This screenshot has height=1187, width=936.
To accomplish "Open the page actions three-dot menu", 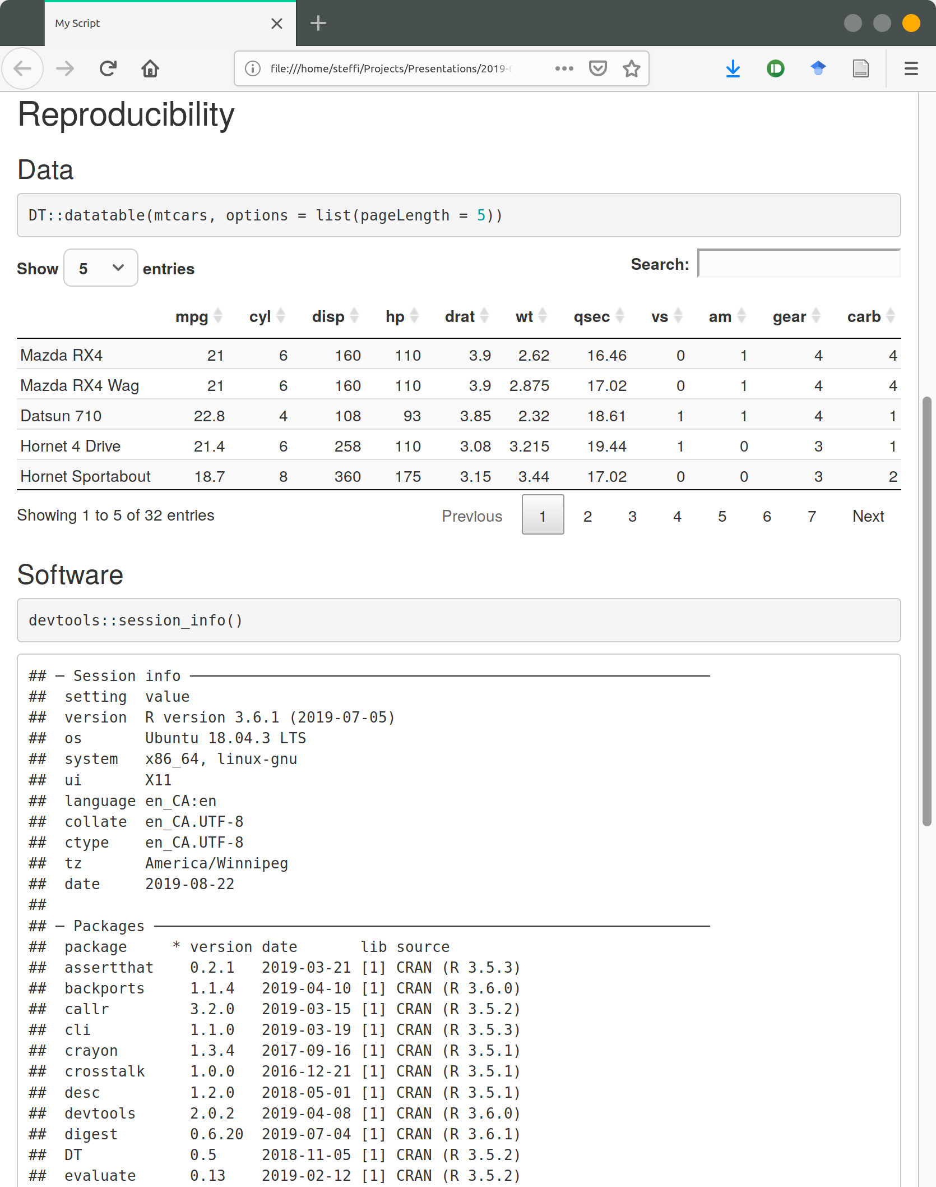I will [564, 68].
